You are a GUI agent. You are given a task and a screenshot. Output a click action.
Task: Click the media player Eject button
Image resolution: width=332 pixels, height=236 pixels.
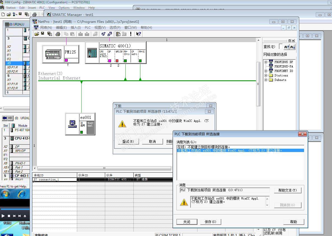[25, 216]
